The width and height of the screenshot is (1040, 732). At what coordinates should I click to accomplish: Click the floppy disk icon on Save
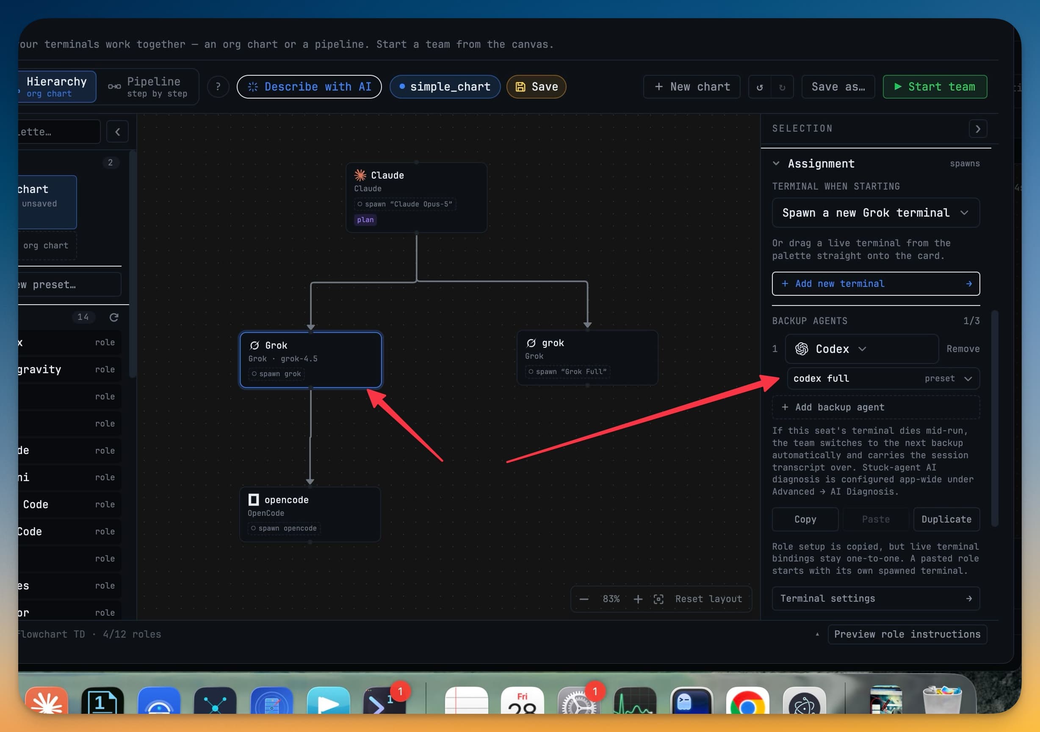click(520, 87)
